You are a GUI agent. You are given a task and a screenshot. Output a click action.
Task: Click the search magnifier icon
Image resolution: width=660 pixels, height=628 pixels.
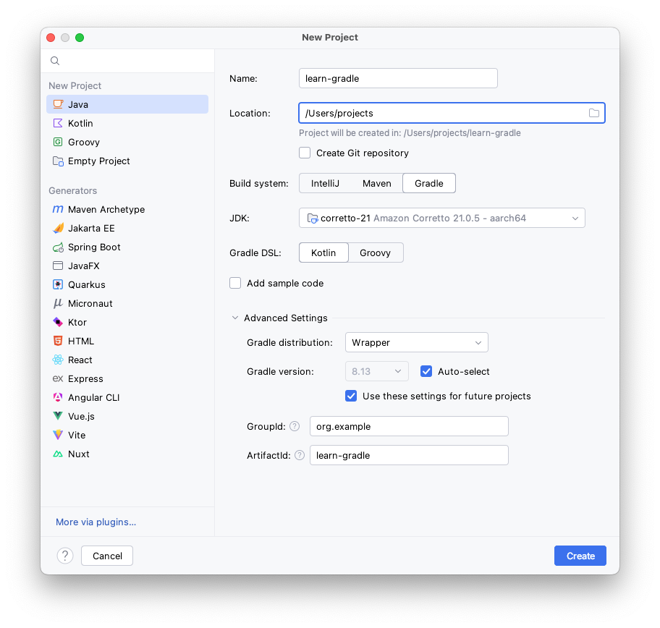click(55, 61)
